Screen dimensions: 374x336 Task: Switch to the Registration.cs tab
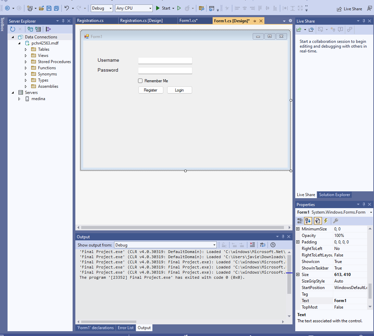(90, 21)
